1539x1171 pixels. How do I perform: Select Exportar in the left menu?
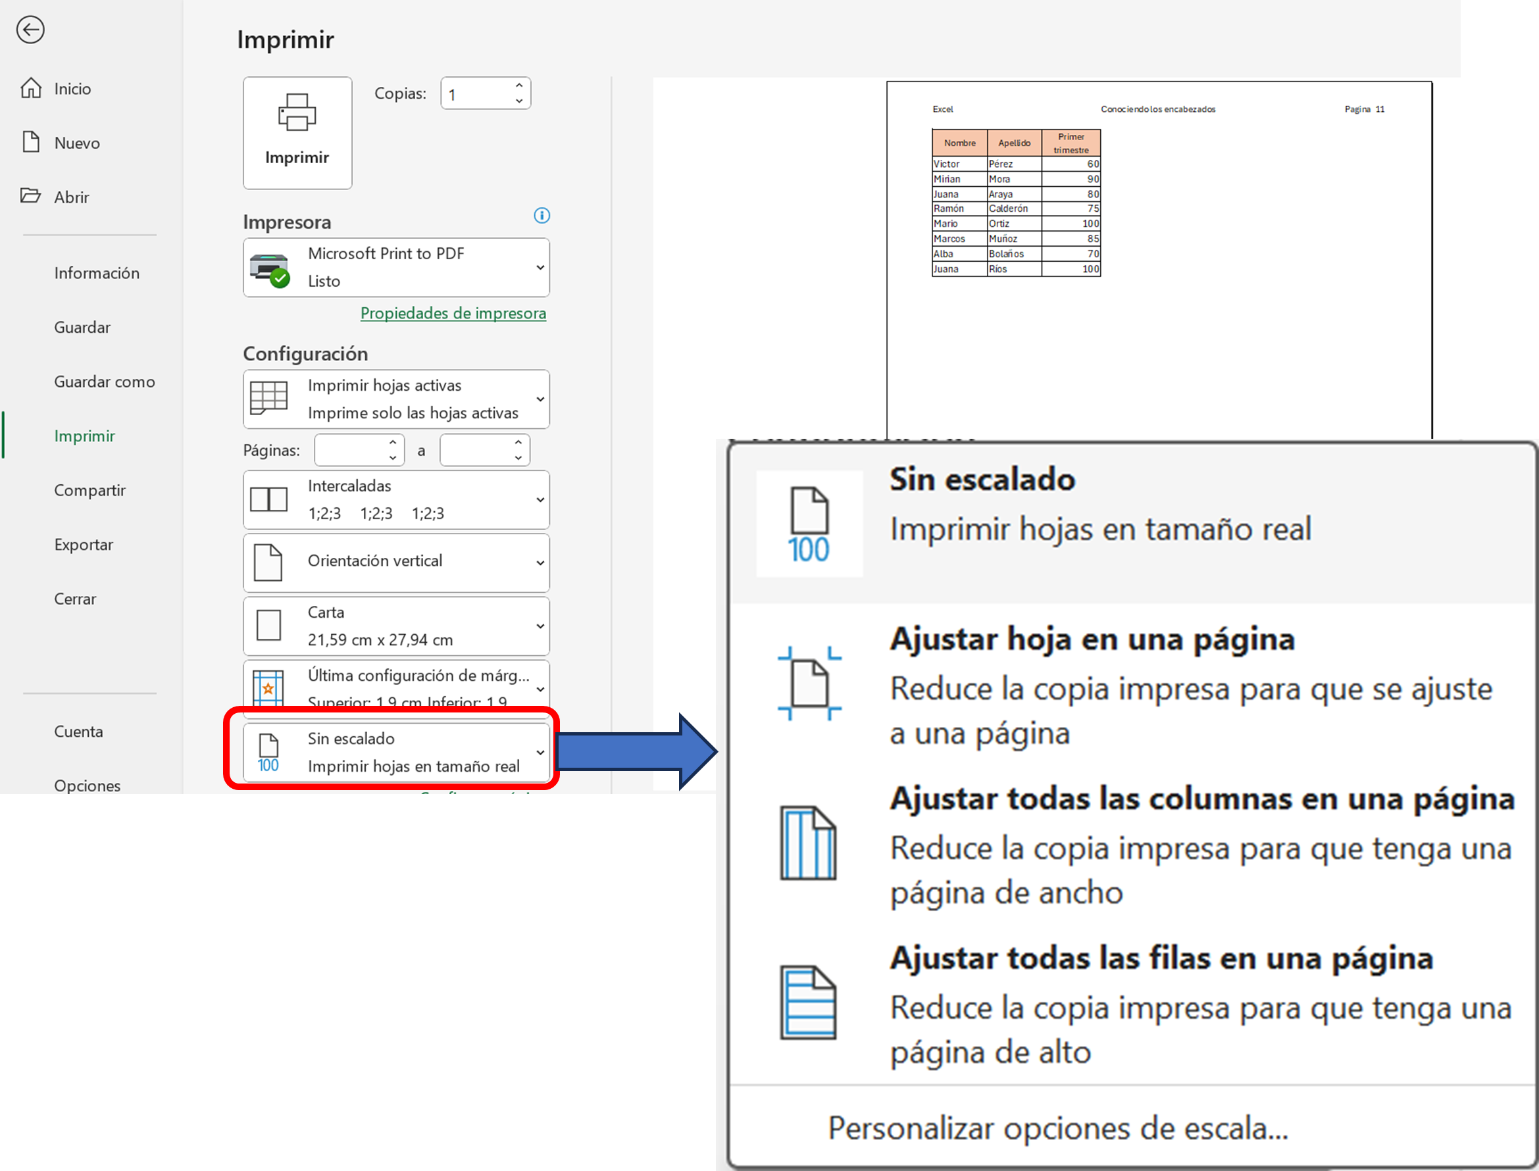[x=84, y=544]
